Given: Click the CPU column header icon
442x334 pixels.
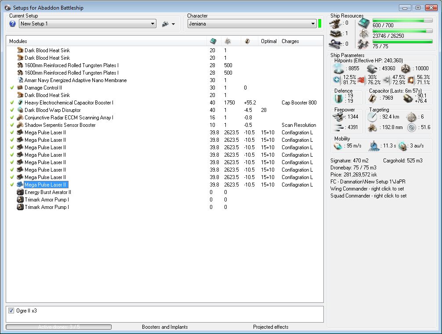Looking at the screenshot, I should [213, 41].
